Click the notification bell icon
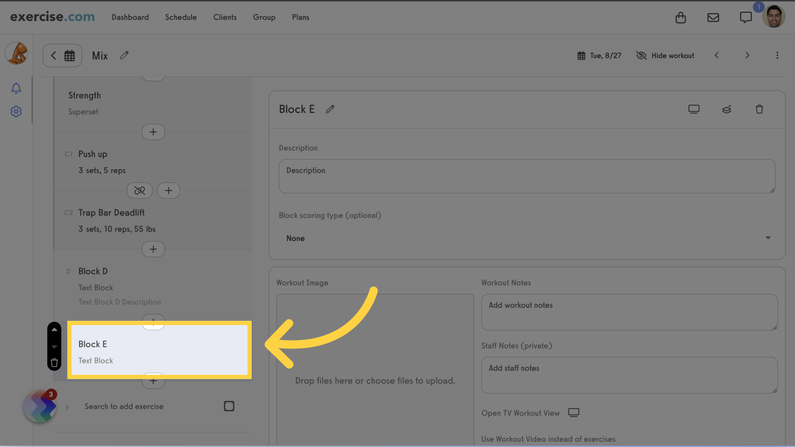The height and width of the screenshot is (447, 795). click(x=16, y=88)
